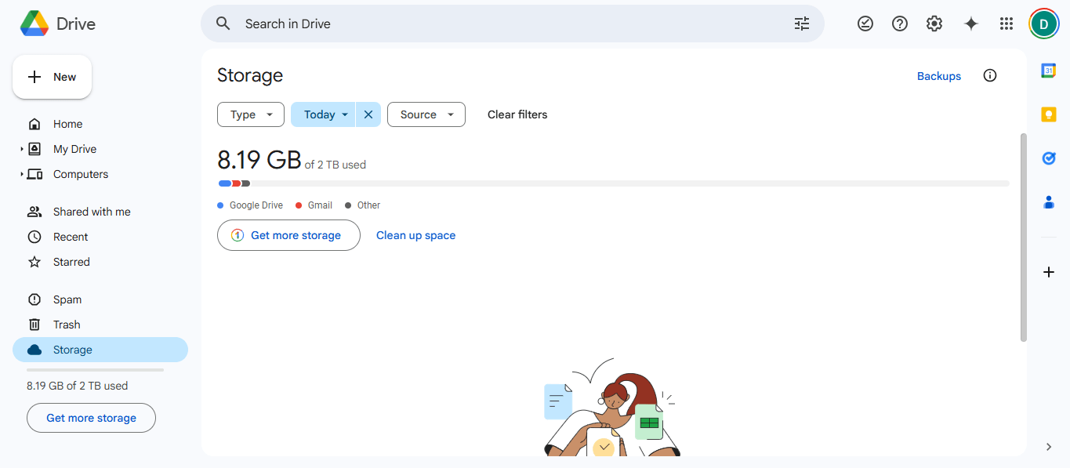
Task: Expand the My Drive tree arrow
Action: pos(22,149)
